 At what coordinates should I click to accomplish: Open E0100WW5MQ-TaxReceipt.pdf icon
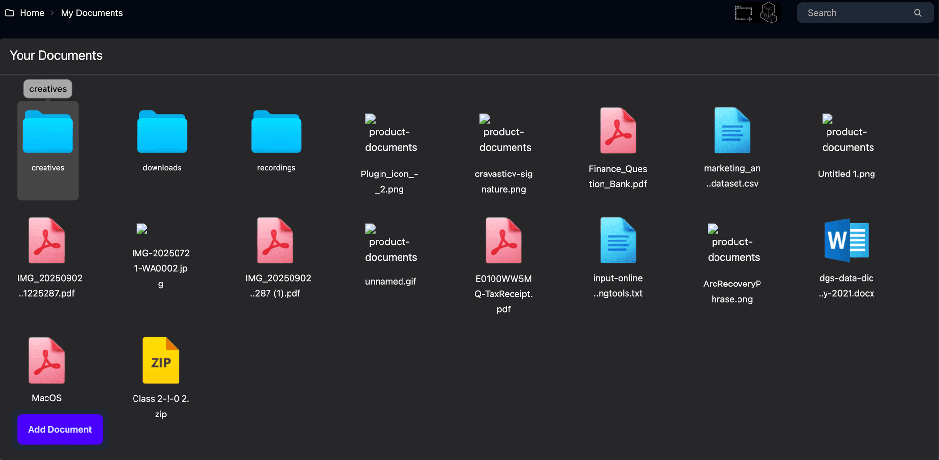[504, 241]
